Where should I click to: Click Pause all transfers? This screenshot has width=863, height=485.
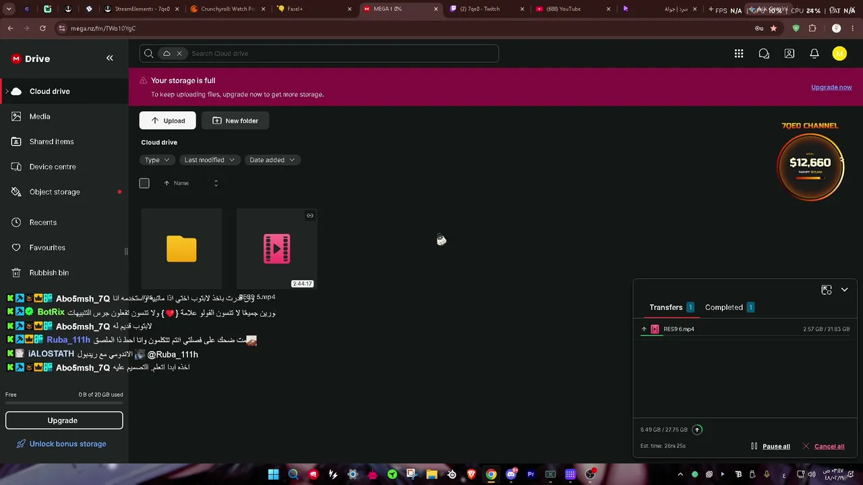click(x=776, y=446)
